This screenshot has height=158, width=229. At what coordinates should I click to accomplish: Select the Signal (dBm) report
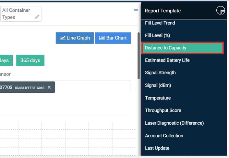158,85
